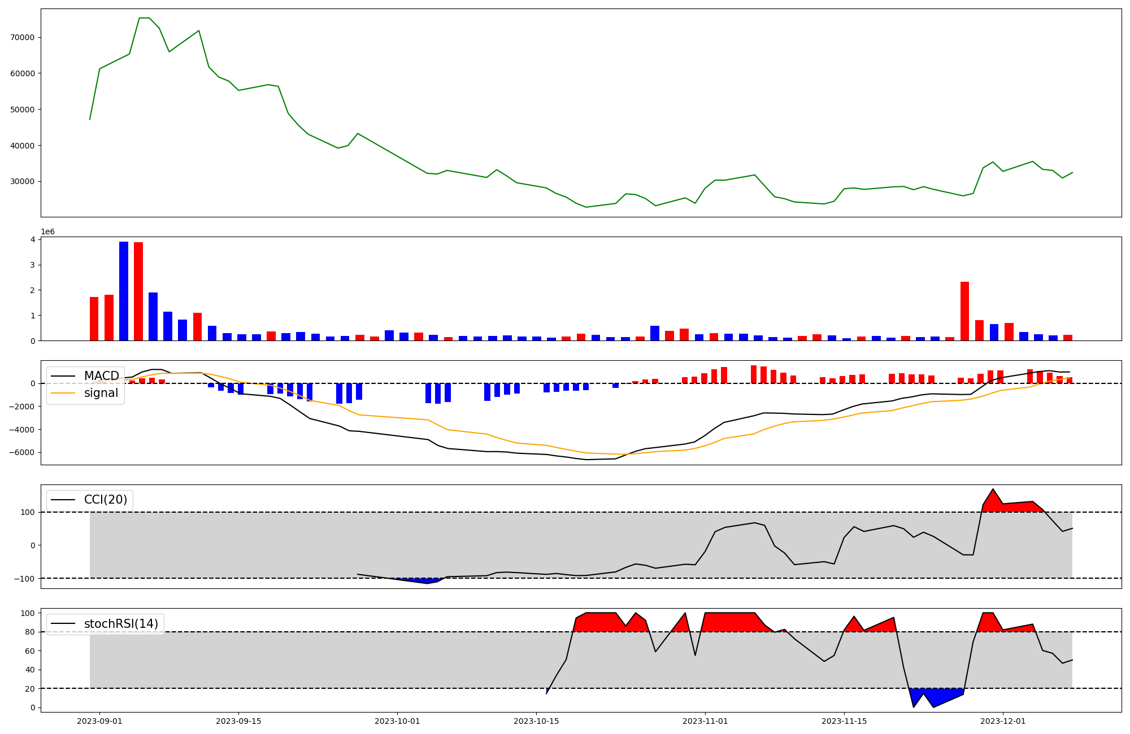
Task: Click the 2023-11-15 date label
Action: [x=844, y=721]
